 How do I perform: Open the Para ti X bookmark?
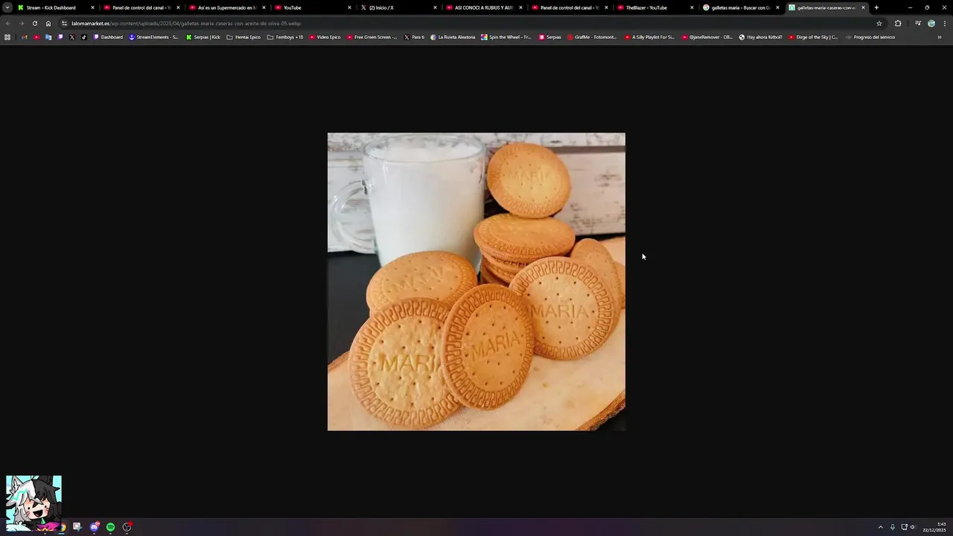click(x=414, y=37)
